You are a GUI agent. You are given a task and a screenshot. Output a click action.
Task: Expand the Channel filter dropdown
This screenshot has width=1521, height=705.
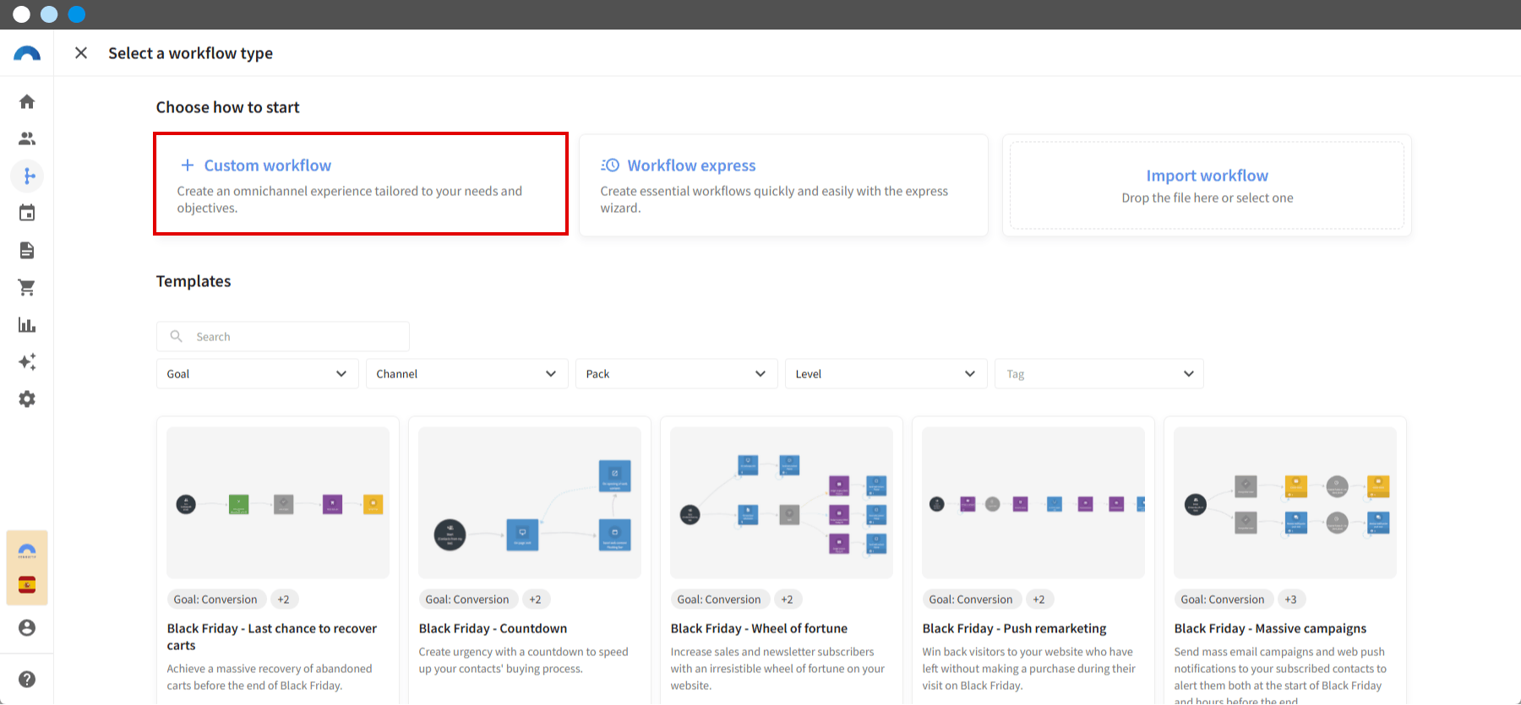coord(467,374)
